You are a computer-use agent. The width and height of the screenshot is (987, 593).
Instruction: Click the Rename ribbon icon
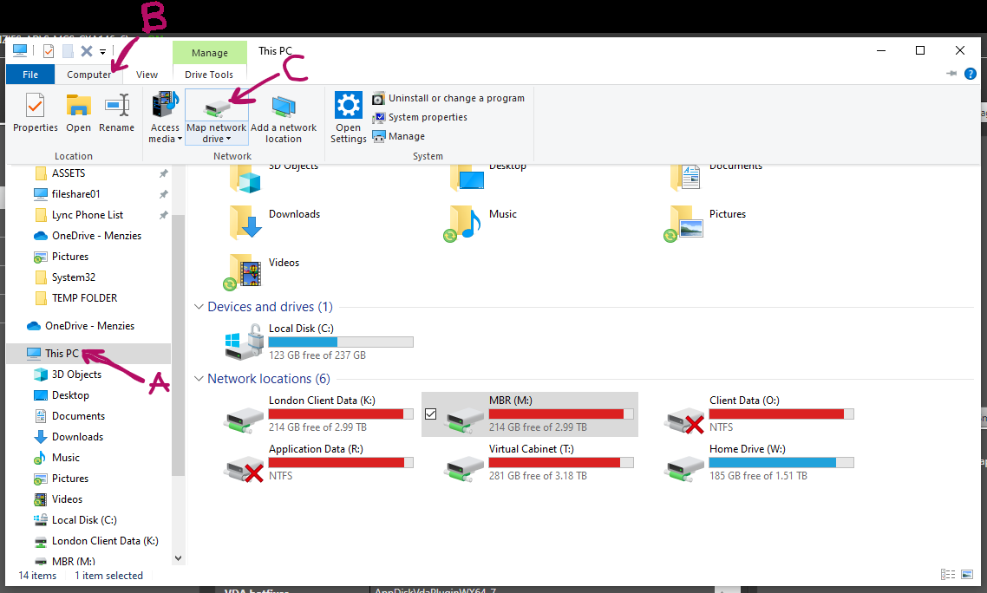[x=116, y=114]
